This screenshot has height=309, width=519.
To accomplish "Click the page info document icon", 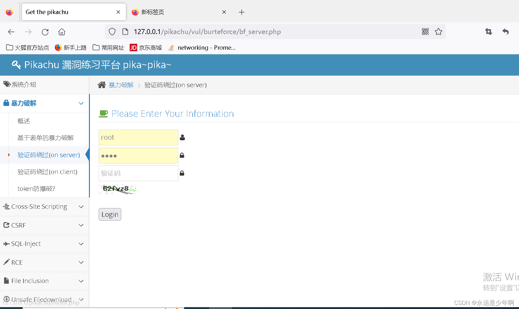I will pos(125,32).
